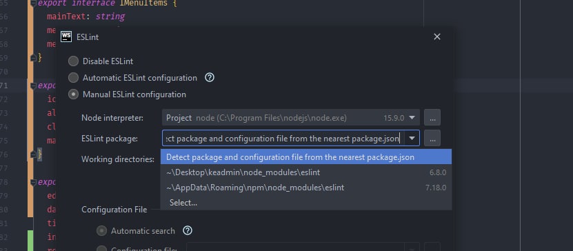Click the WebStorm logo icon in dialog title
573x251 pixels.
[x=66, y=37]
